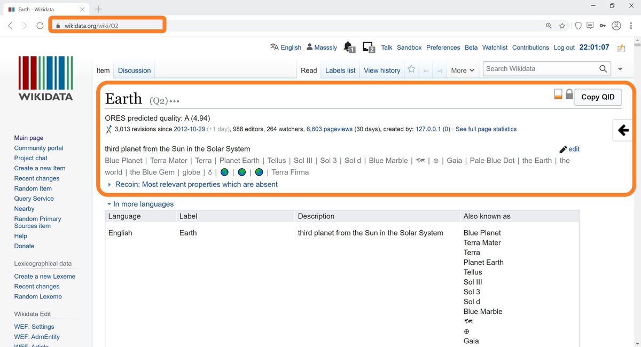
Task: Bookmark this page with browser star
Action: [x=562, y=26]
